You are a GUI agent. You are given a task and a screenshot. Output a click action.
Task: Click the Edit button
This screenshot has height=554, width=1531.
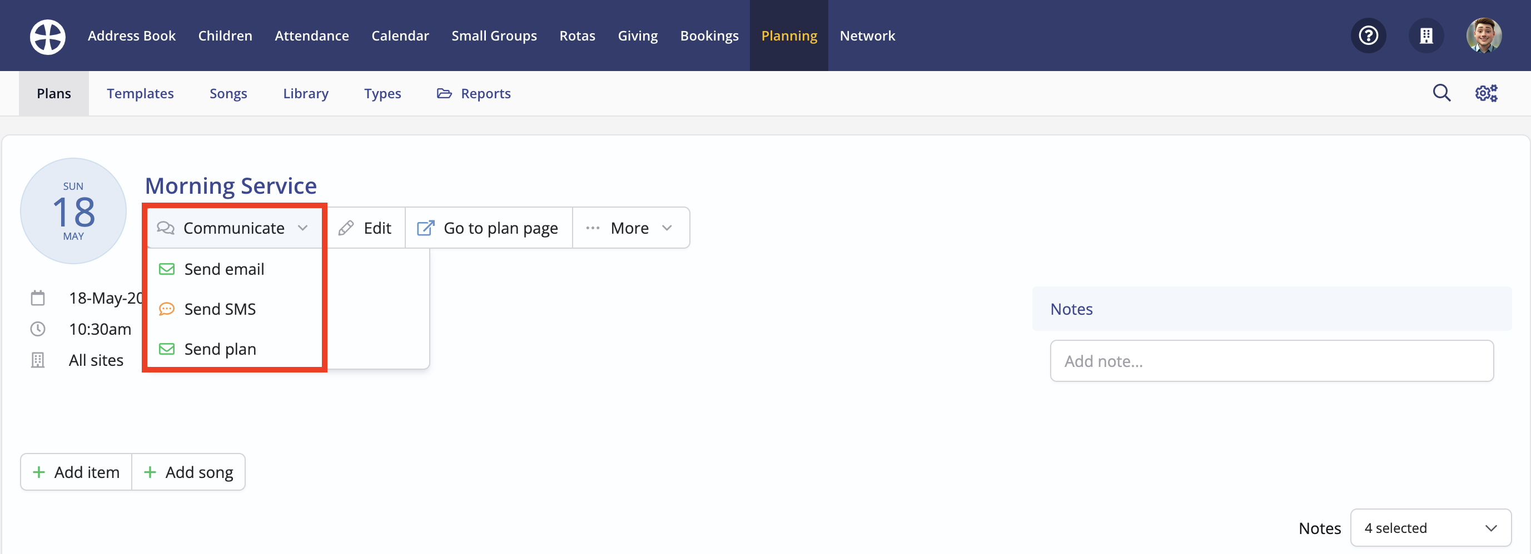click(x=365, y=228)
